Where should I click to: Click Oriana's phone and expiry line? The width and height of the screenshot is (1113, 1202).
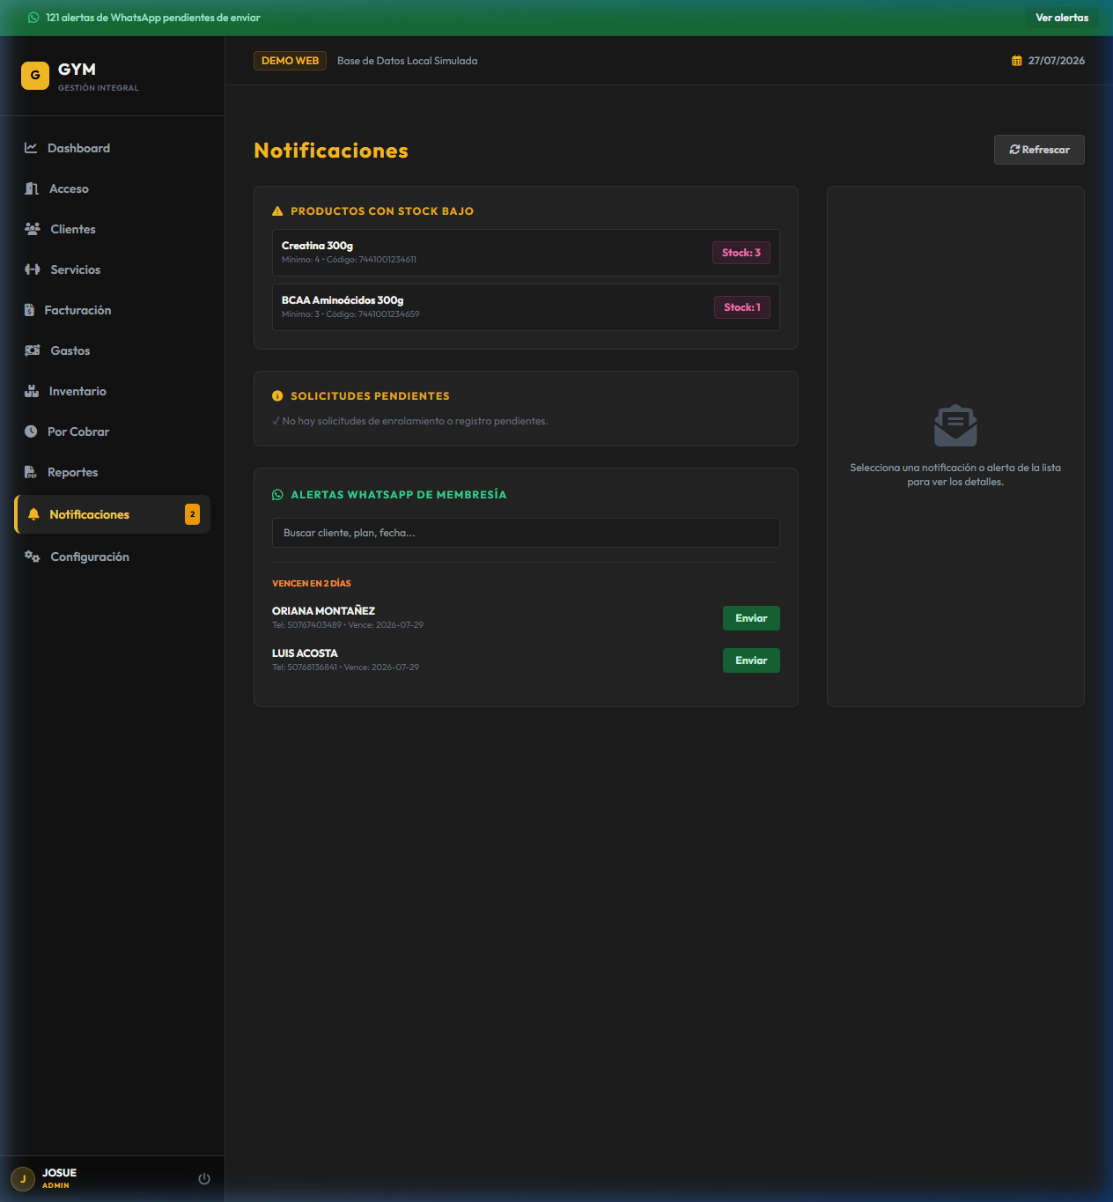[x=348, y=625]
